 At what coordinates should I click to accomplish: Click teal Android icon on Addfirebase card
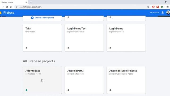27,90
